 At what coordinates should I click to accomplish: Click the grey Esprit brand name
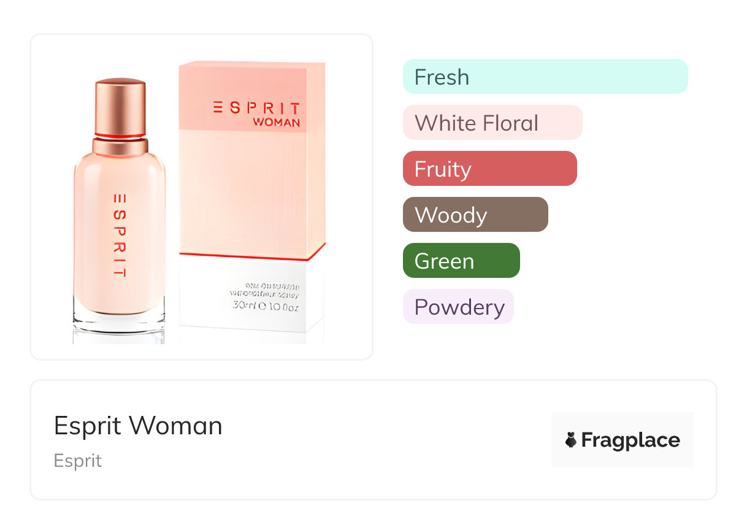point(78,461)
